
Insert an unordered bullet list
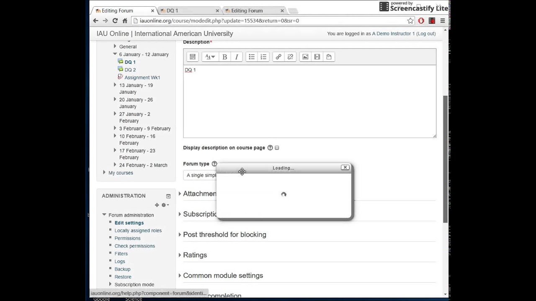(x=252, y=57)
